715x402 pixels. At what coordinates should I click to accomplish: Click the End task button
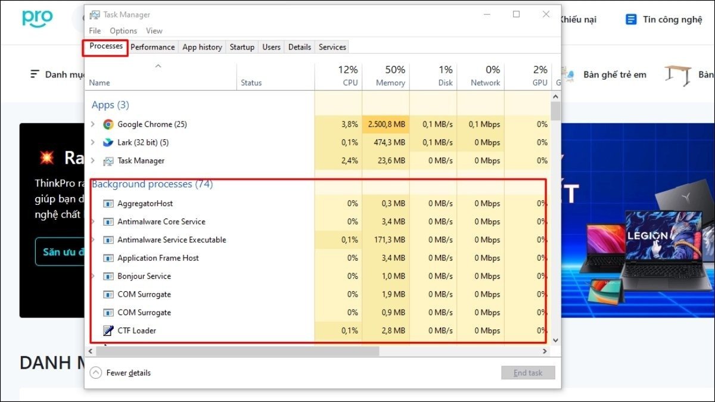(528, 372)
